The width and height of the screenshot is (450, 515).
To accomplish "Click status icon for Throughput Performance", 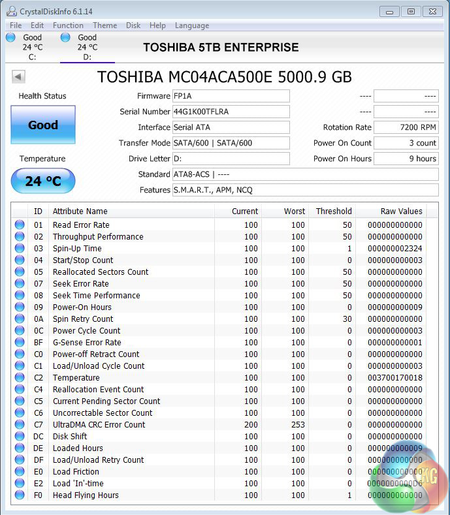I will point(20,236).
